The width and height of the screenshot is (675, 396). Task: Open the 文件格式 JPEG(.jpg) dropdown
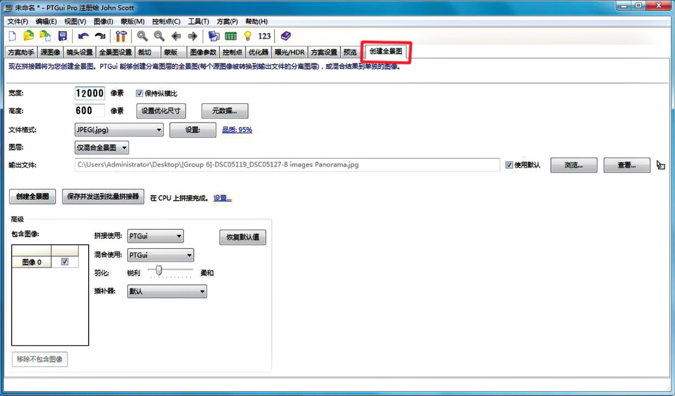coord(119,130)
